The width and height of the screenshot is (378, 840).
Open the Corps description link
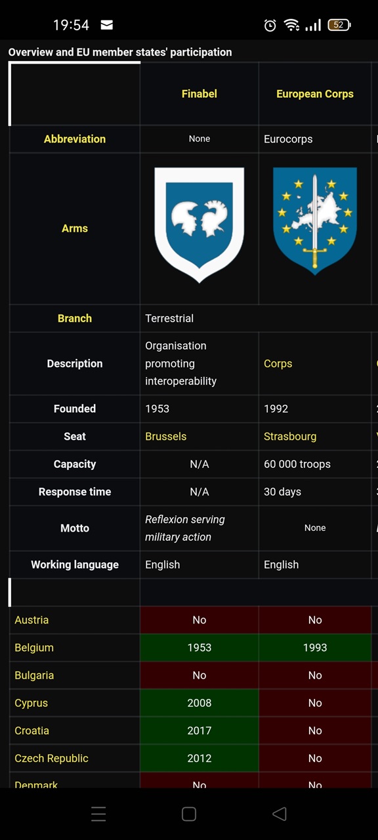pos(278,364)
